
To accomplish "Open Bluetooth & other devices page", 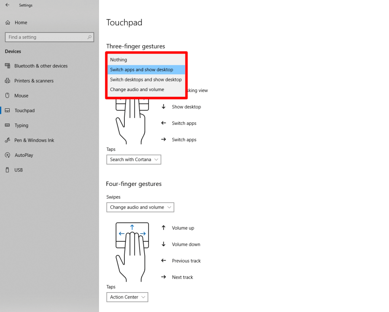I will [49, 66].
